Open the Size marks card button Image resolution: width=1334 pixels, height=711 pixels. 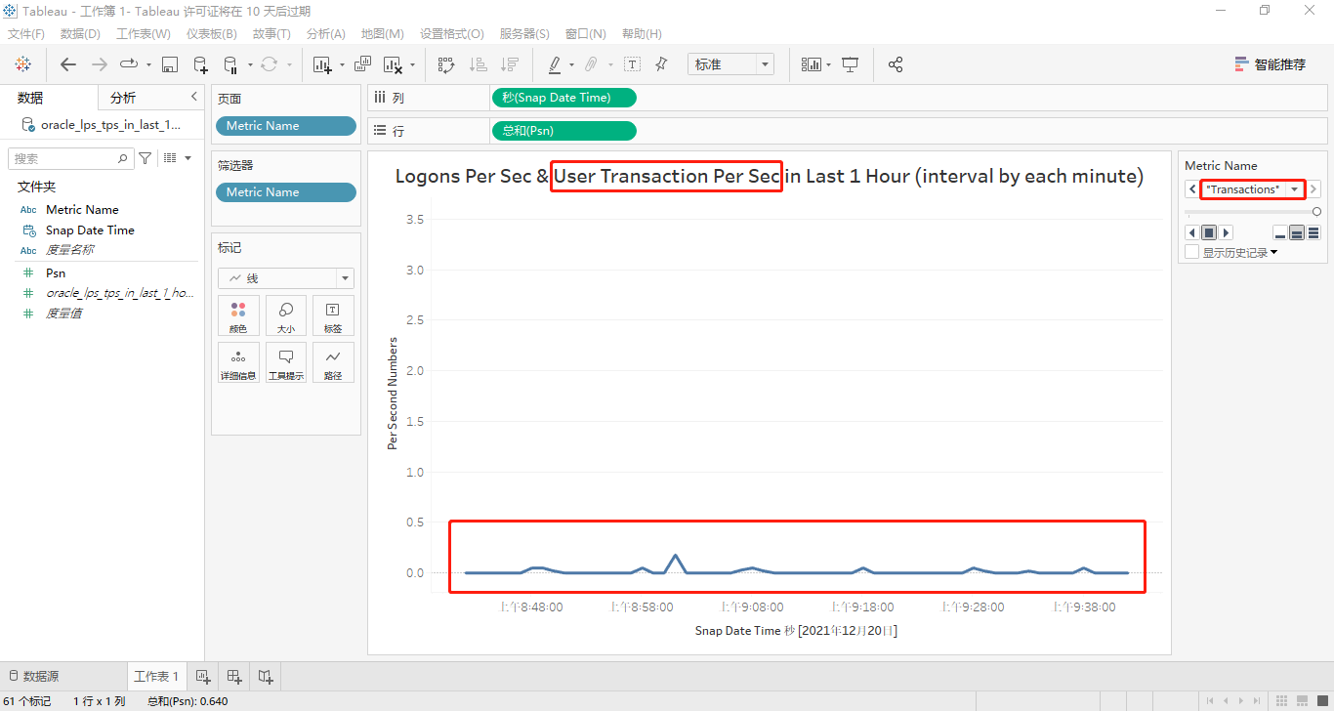[x=286, y=315]
